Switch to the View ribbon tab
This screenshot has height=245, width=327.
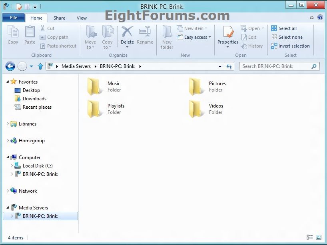[x=82, y=18]
